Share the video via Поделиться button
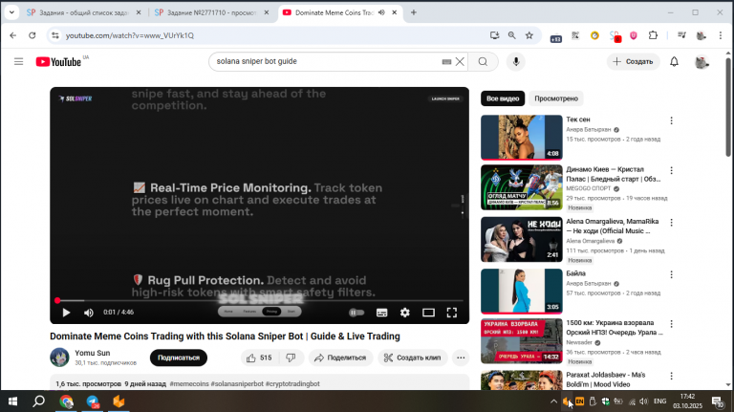 340,358
